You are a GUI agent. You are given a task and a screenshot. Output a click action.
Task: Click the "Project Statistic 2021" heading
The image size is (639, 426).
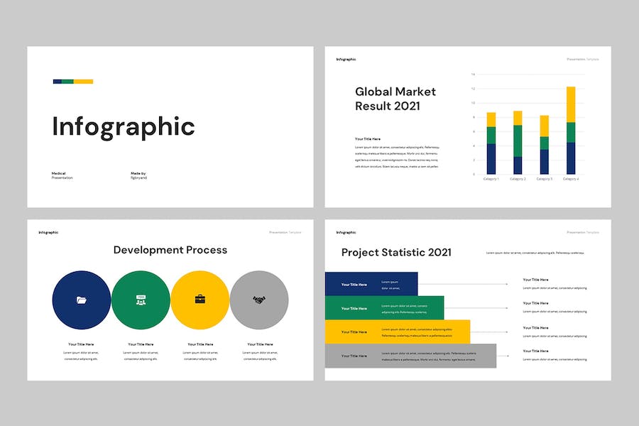396,252
